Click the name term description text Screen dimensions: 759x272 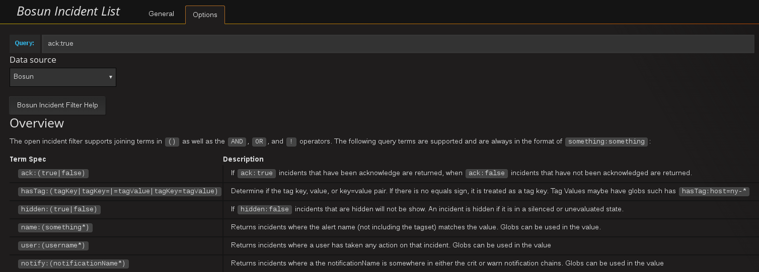pyautogui.click(x=416, y=227)
